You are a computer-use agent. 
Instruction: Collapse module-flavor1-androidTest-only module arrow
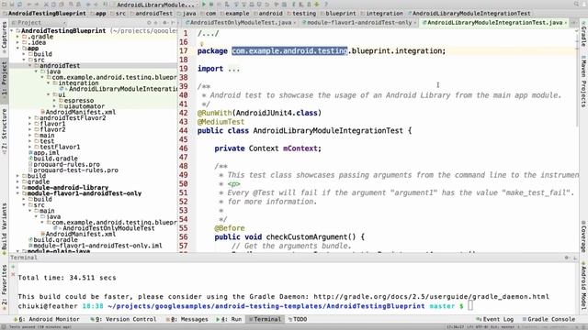(x=18, y=193)
